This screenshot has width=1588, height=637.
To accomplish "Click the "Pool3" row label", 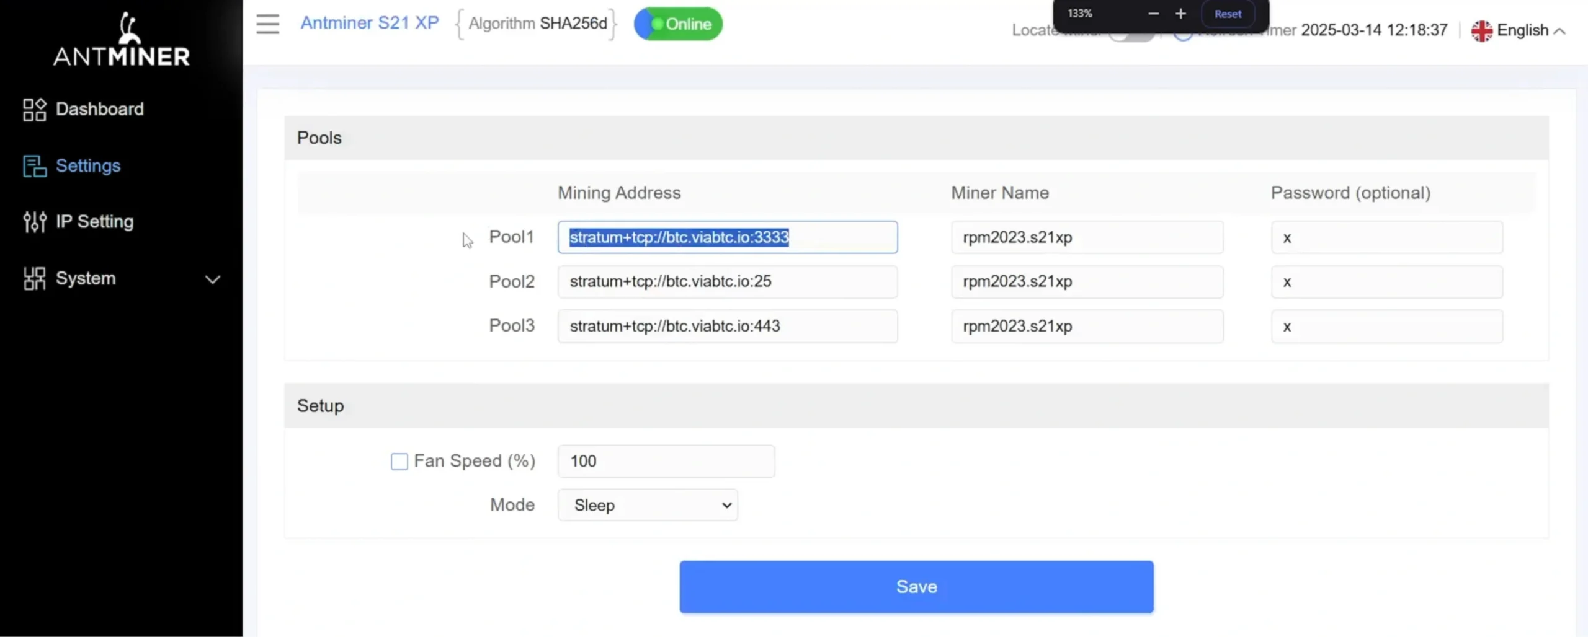I will click(512, 326).
